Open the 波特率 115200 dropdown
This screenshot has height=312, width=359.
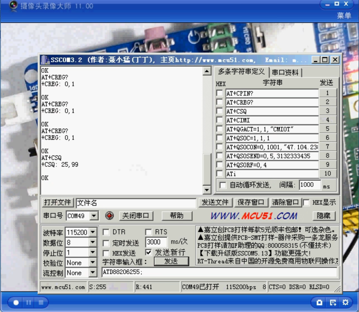[93, 232]
